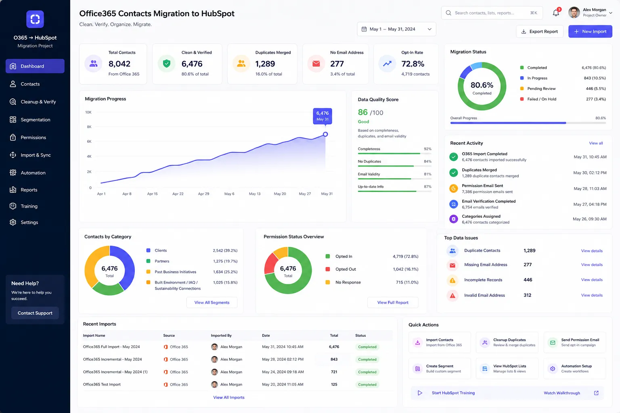Open Cleanup & Verify in the sidebar

[x=35, y=102]
